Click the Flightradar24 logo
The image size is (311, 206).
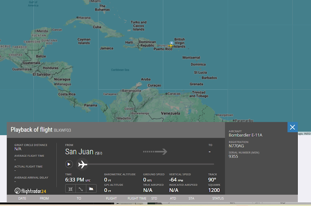pyautogui.click(x=30, y=191)
